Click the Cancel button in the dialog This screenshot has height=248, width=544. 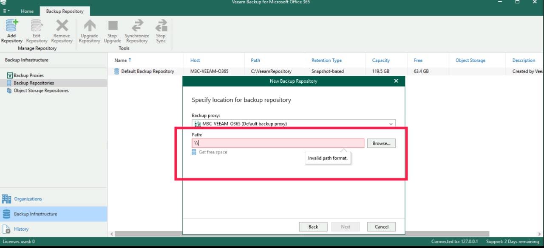[x=382, y=227]
